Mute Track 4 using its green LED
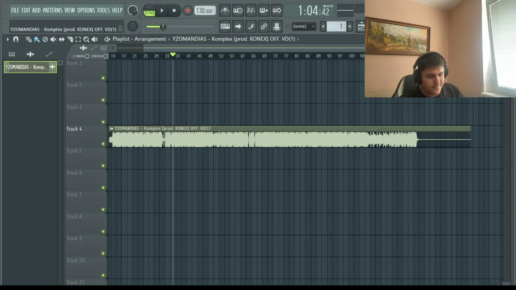 (103, 144)
